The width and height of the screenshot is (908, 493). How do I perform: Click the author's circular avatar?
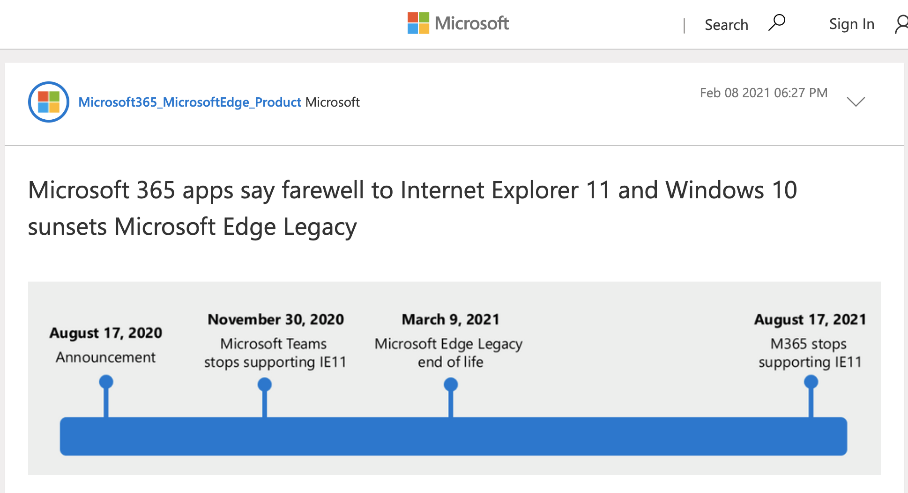pyautogui.click(x=49, y=102)
